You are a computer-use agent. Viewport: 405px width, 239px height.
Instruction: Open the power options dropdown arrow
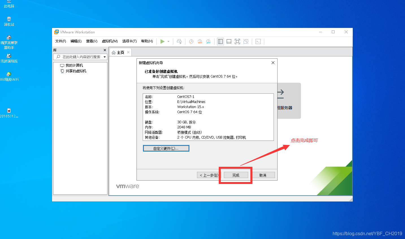(168, 41)
